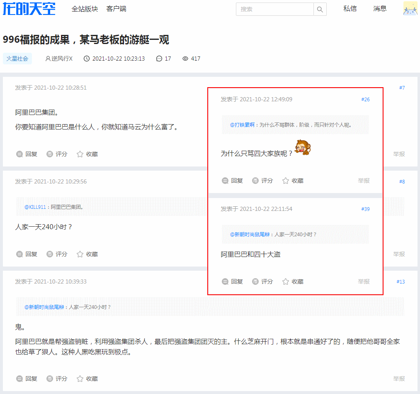Viewport: 420px width, 394px height.
Task: Report post #8 via 举报
Action: [399, 254]
